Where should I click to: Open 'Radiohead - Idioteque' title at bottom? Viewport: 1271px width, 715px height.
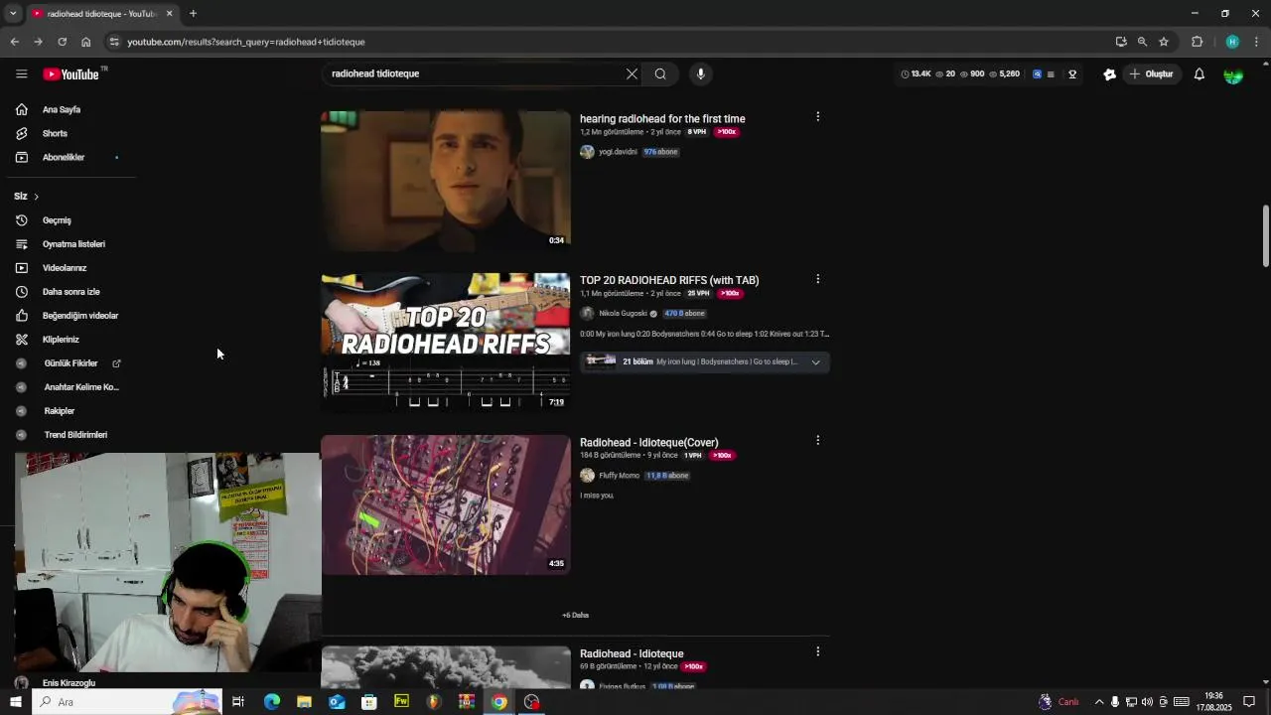[632, 653]
